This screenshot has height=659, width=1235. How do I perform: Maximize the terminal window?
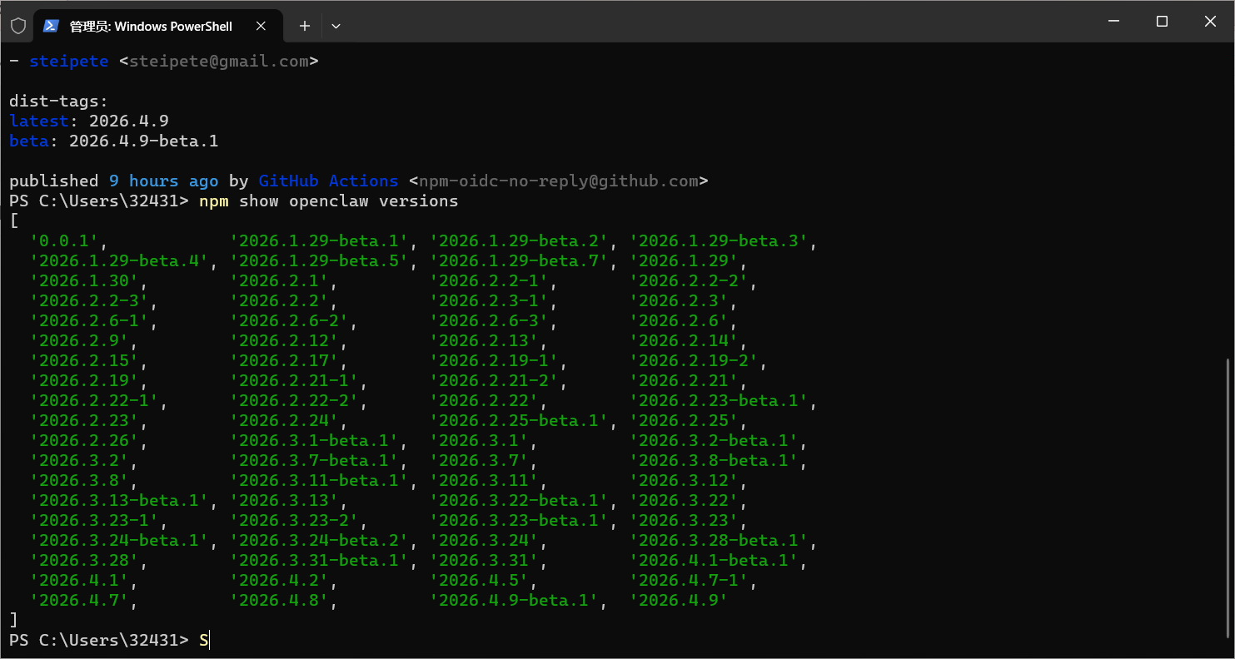tap(1162, 22)
